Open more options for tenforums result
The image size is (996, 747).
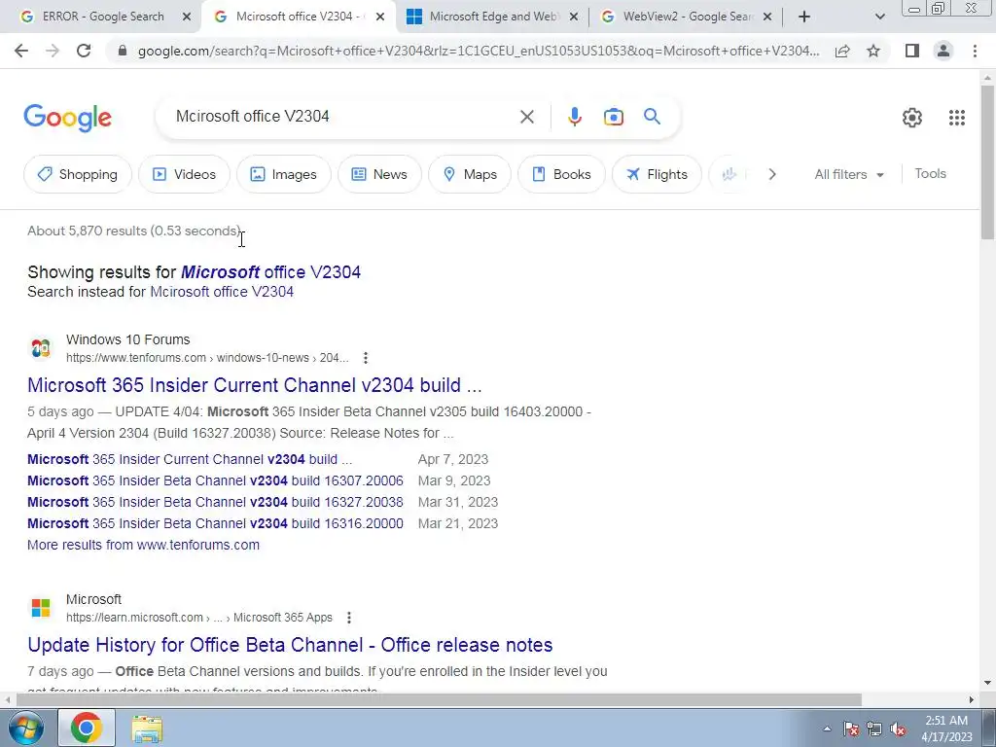click(x=366, y=358)
